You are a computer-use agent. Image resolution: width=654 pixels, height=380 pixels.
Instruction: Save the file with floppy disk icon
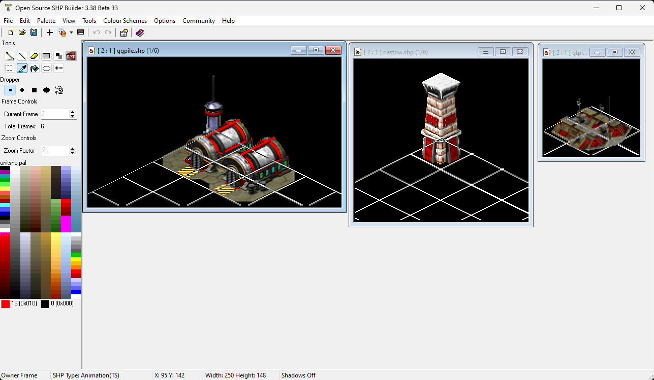pos(34,32)
